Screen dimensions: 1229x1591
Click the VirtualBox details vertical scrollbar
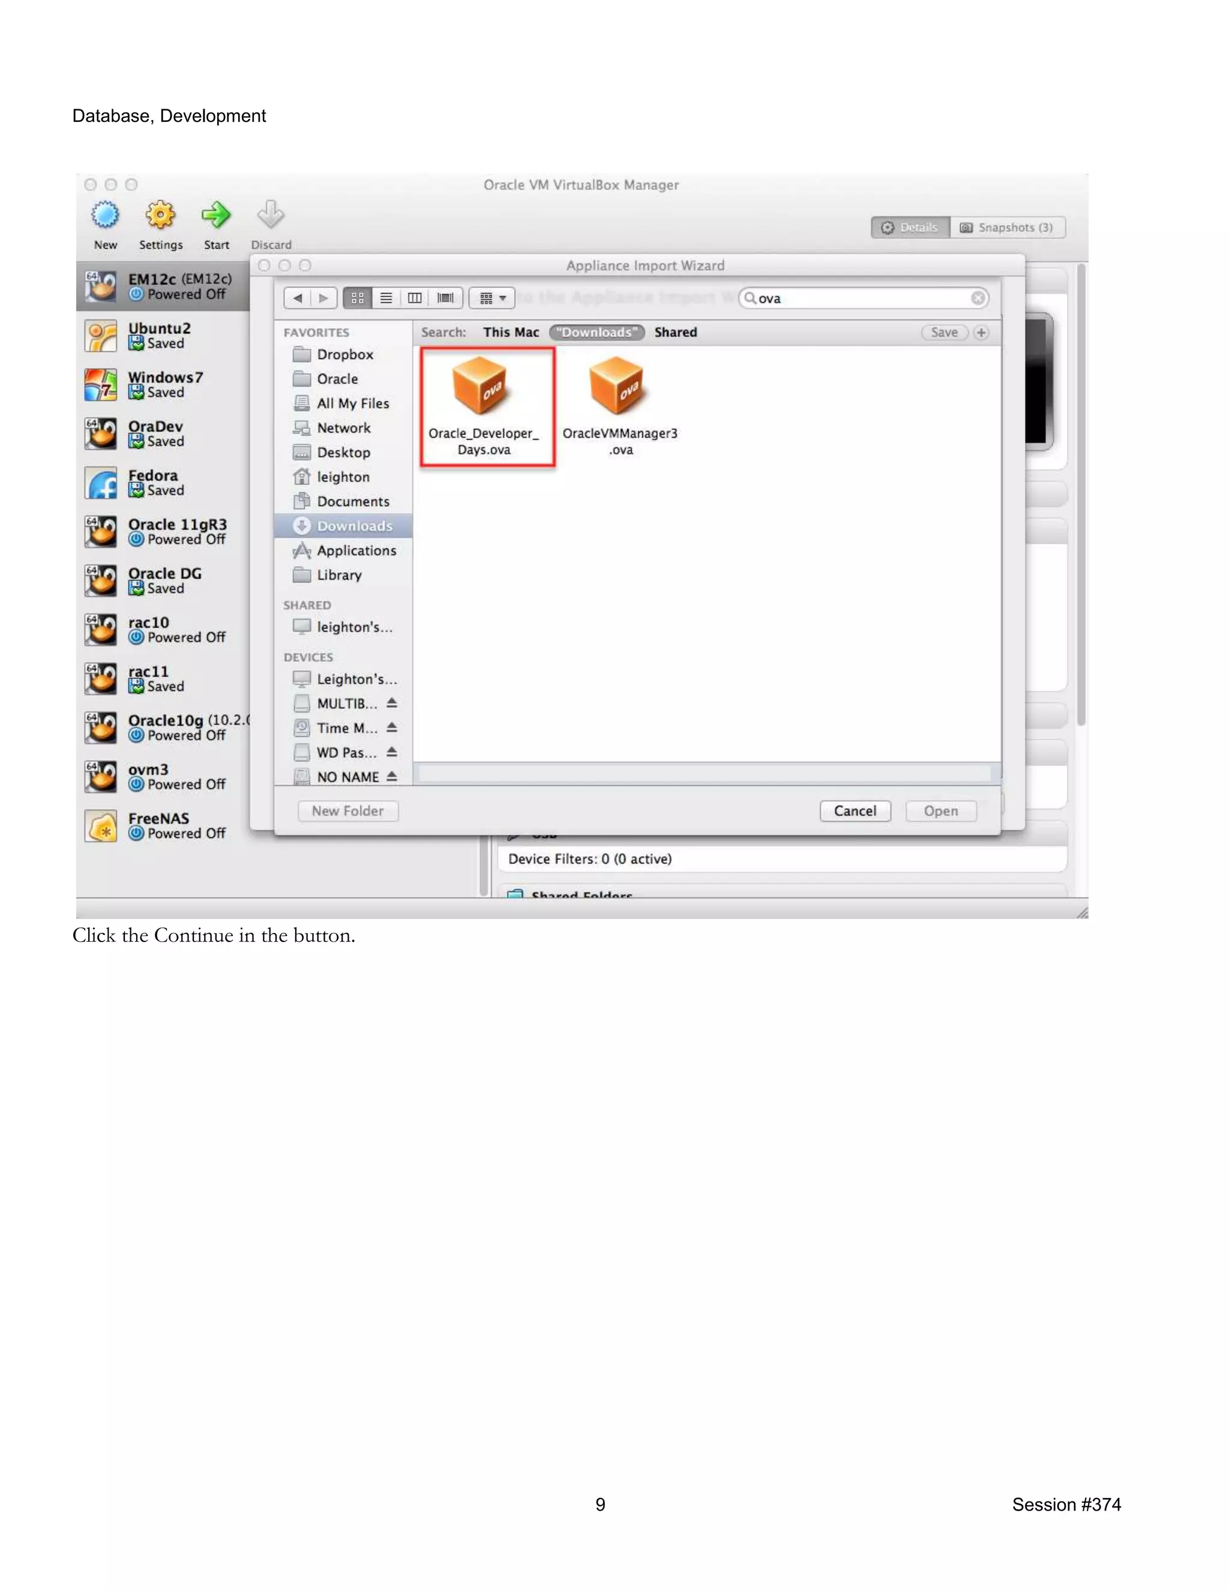(x=1081, y=495)
